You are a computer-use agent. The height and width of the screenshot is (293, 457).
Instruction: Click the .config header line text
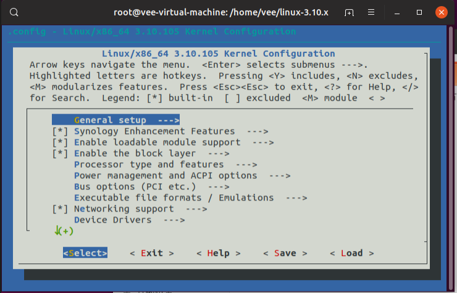[152, 31]
